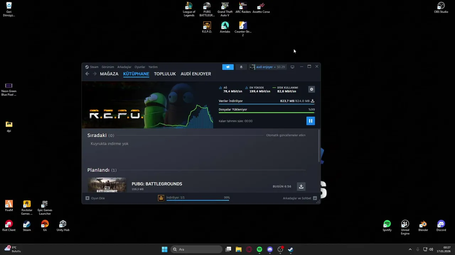Open Opera GX from the taskbar
Viewport: 455px width, 255px height.
click(x=249, y=249)
